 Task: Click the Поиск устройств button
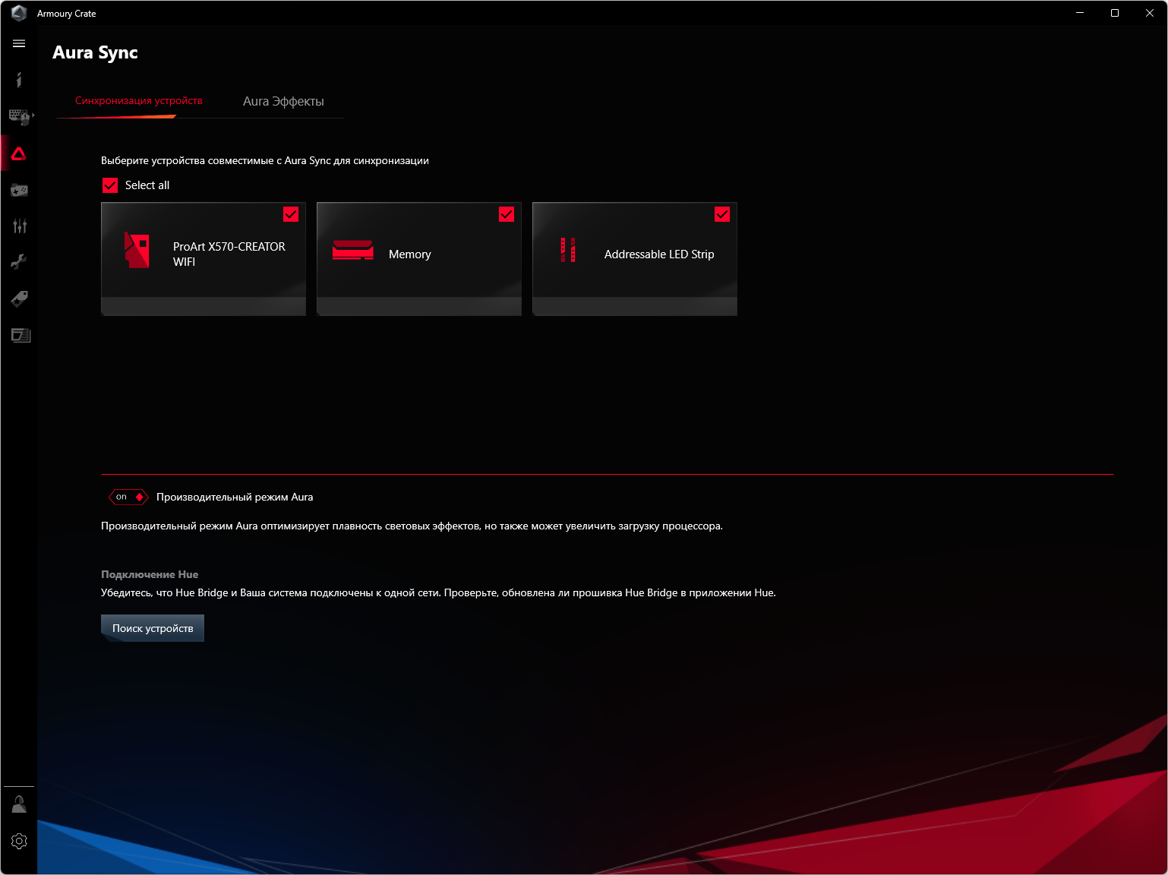(153, 628)
